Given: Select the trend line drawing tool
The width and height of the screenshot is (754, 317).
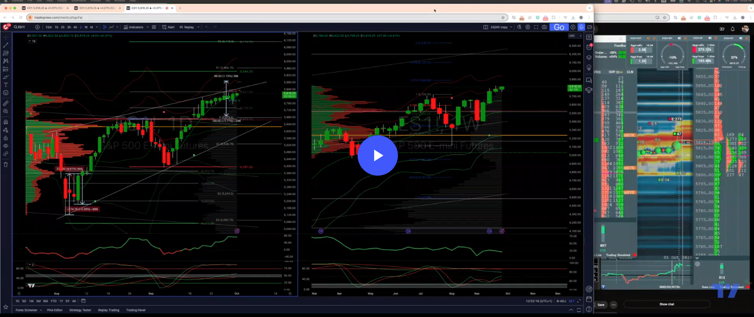Looking at the screenshot, I should (6, 45).
